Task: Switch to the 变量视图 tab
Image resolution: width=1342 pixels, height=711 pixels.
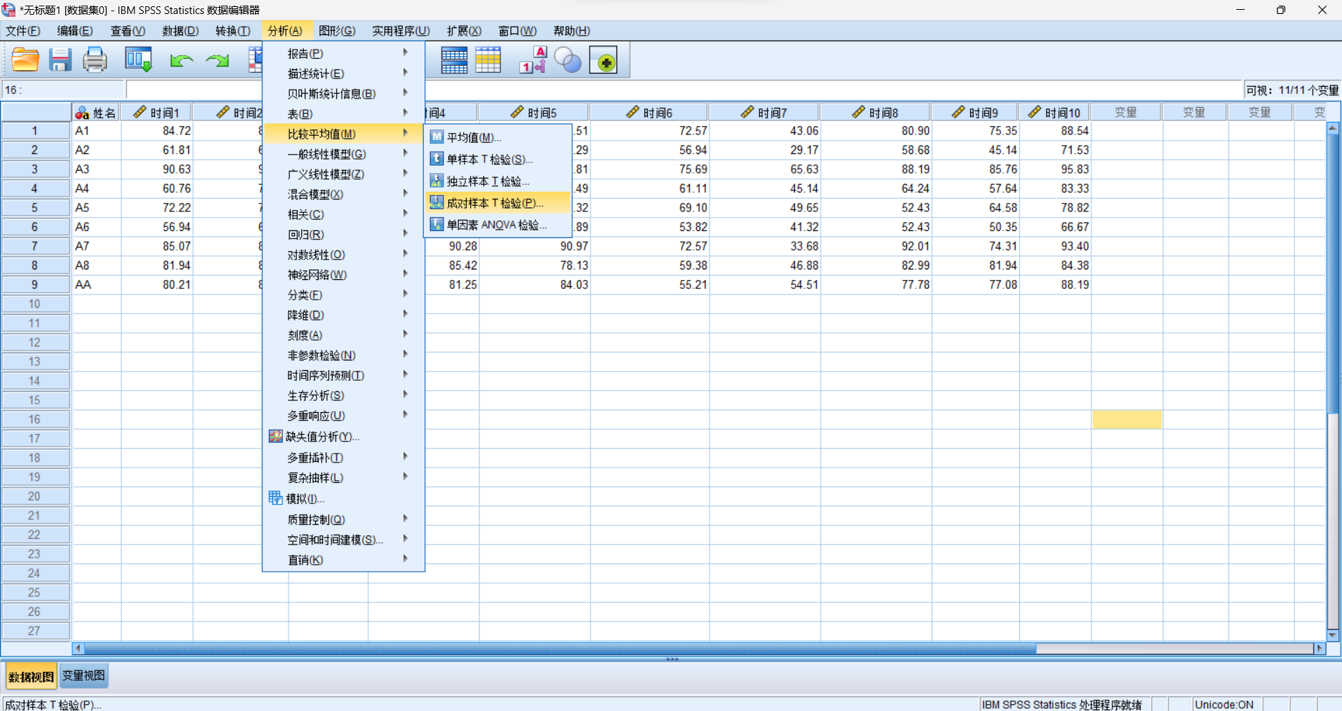Action: click(x=83, y=675)
